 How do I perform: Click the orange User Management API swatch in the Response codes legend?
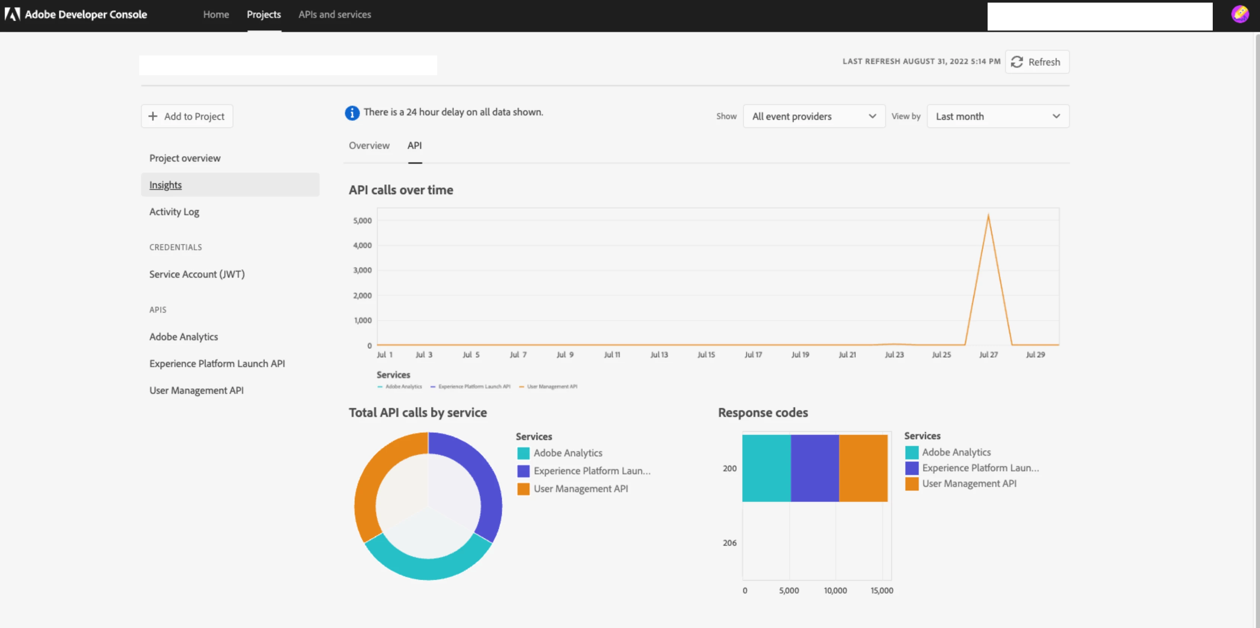pos(911,484)
